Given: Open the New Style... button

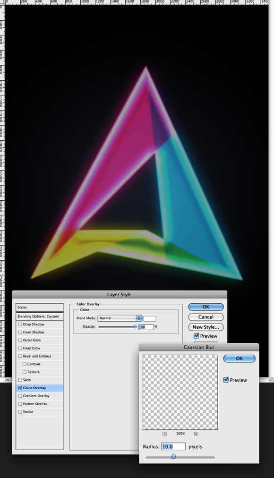Looking at the screenshot, I should click(205, 327).
